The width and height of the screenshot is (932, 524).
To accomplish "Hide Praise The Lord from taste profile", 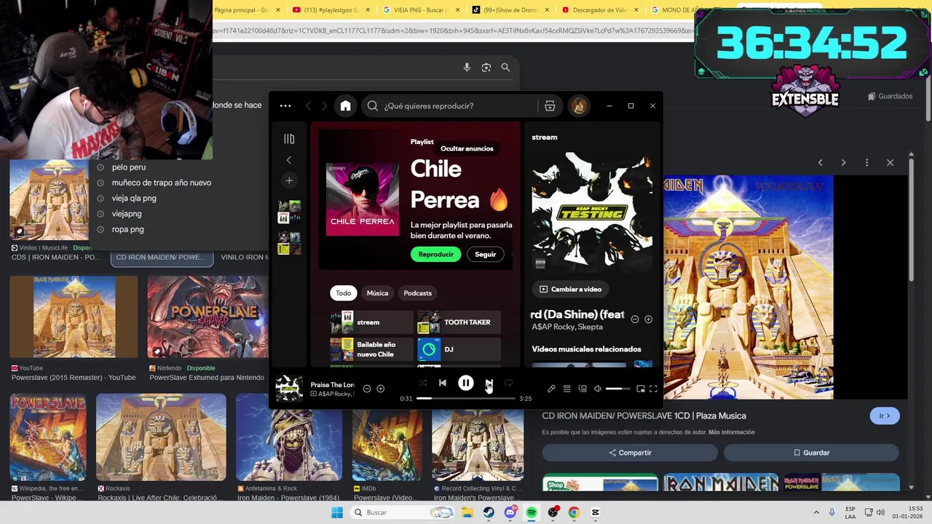I will pos(367,389).
